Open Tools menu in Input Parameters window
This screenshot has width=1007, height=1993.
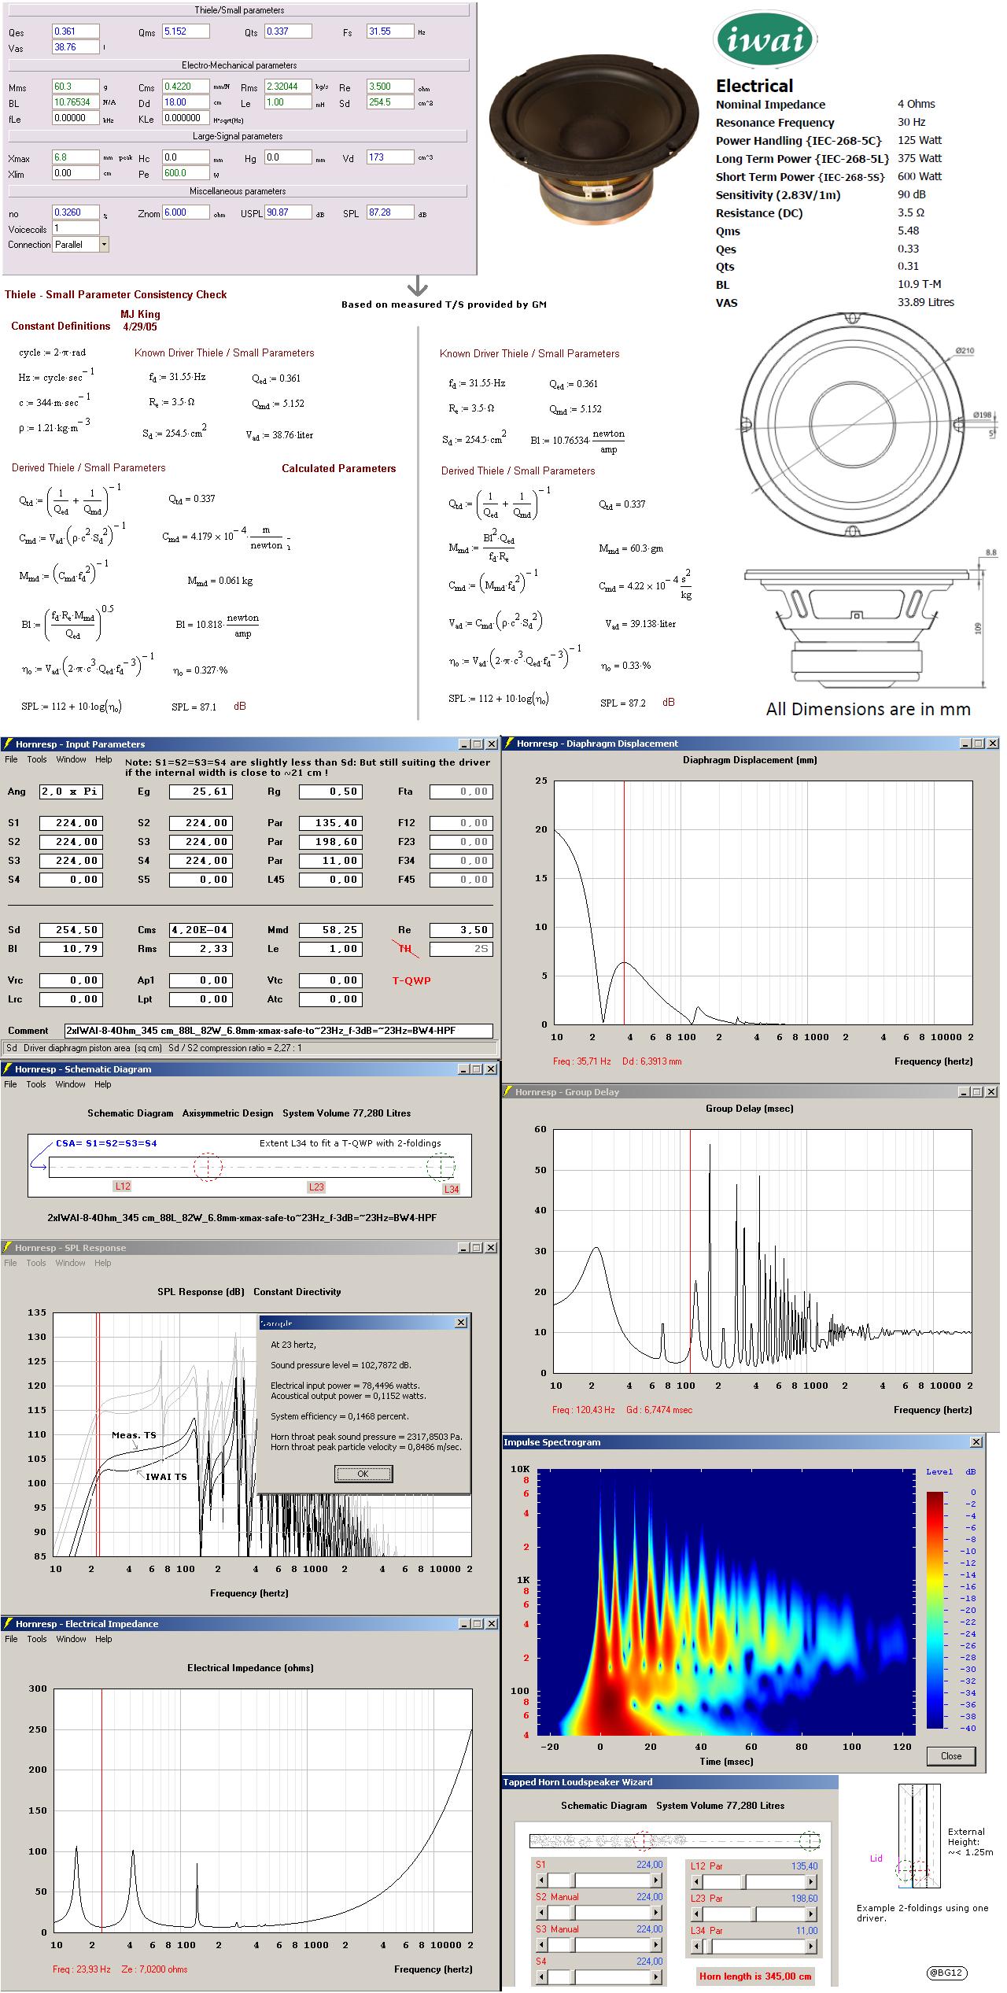click(x=36, y=759)
